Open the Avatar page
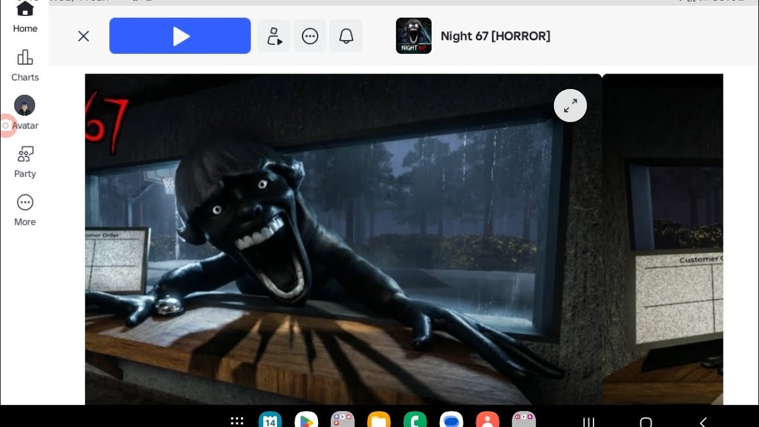Screen dimensions: 759x427 (25, 113)
